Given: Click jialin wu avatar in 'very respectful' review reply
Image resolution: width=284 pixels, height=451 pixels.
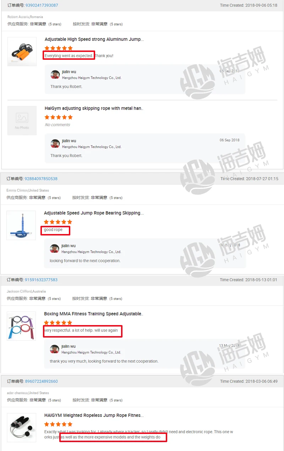Looking at the screenshot, I should 54,349.
